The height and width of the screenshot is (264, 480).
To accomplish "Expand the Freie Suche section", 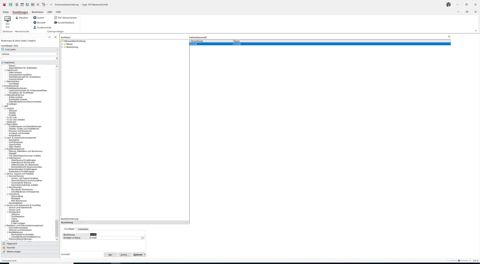I will coord(30,49).
